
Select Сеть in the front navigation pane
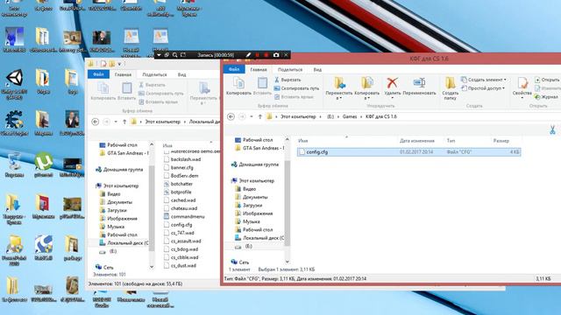pyautogui.click(x=240, y=262)
